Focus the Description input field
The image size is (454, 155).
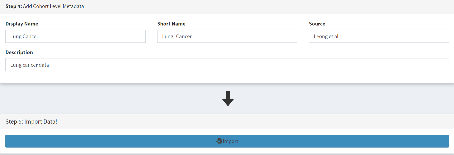(227, 65)
